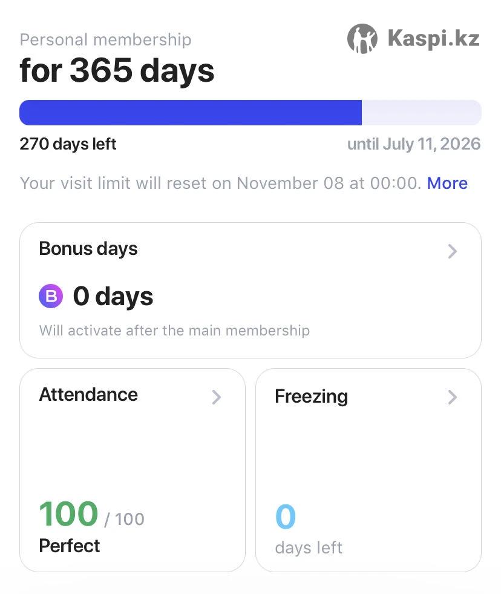Screen dimensions: 501x594
Task: Tap the Kaspi.kz people logo icon
Action: pos(362,39)
